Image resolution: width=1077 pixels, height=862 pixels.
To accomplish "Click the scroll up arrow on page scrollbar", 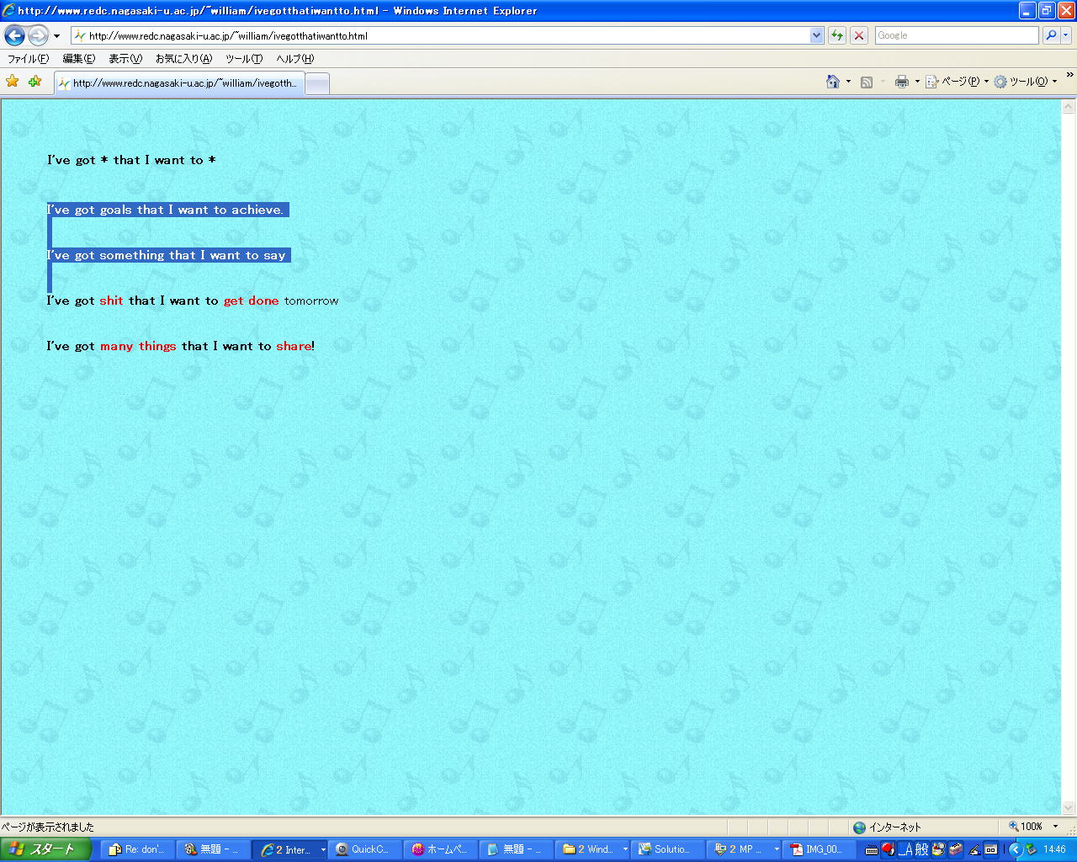I will [x=1069, y=107].
